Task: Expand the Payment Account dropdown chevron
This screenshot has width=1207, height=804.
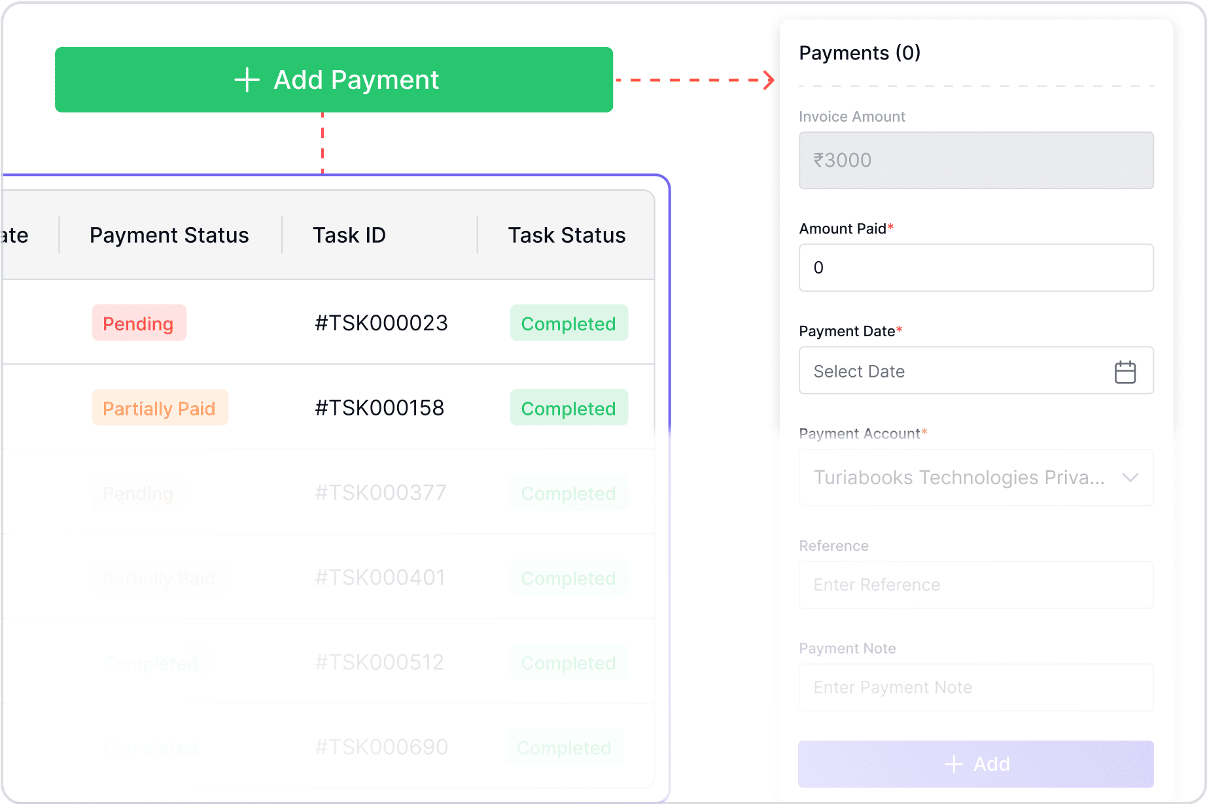Action: tap(1130, 478)
